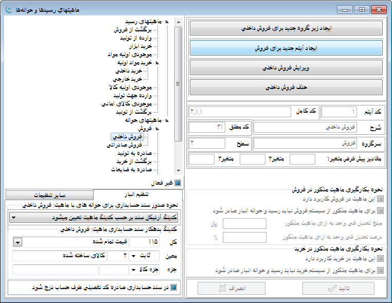Click ویرایش فروش داخلی button
The width and height of the screenshot is (392, 303).
(286, 67)
